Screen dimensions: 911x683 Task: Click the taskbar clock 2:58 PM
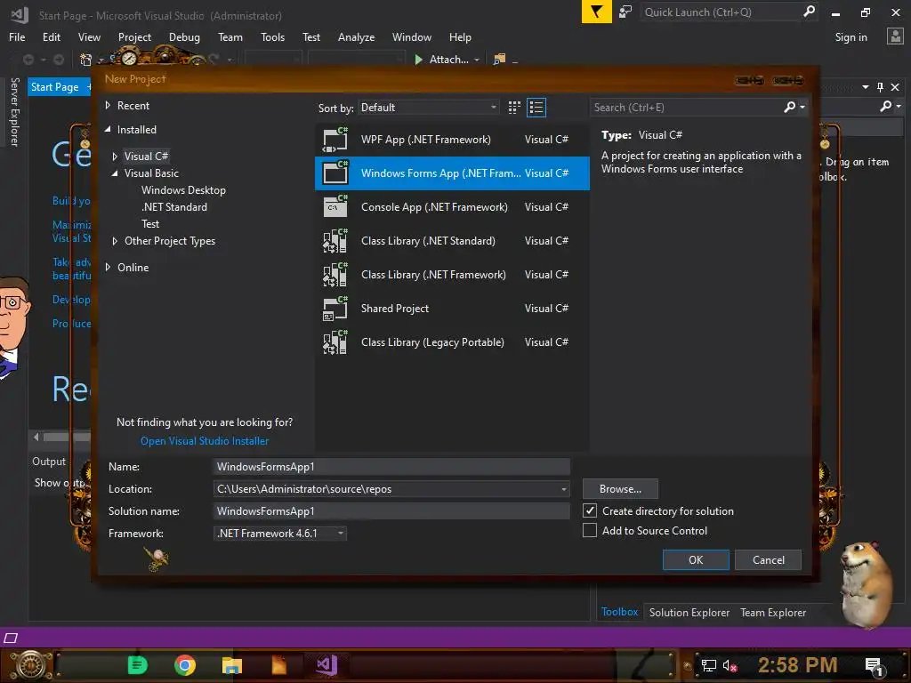pos(797,665)
